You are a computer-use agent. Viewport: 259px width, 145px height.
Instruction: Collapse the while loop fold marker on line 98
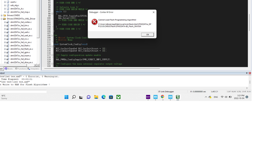(x=52, y=14)
